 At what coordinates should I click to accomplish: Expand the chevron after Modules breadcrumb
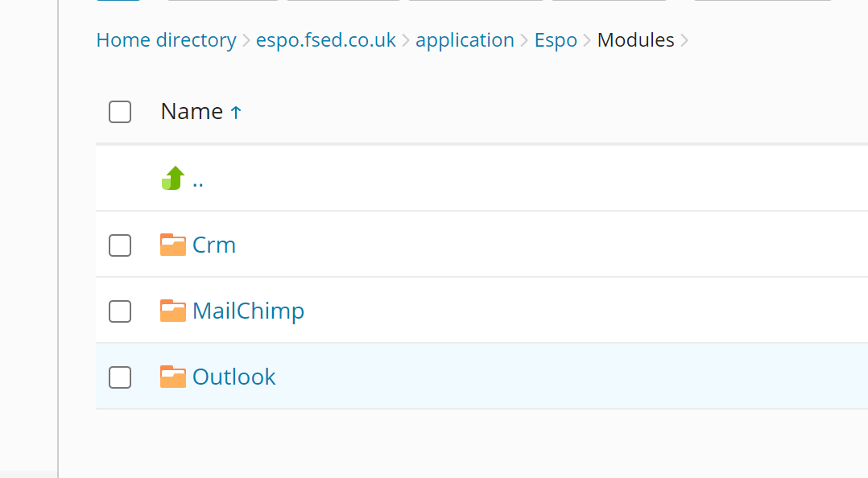click(685, 40)
